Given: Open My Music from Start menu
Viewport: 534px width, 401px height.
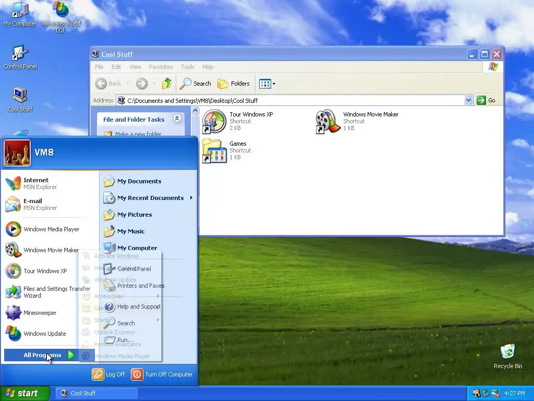Looking at the screenshot, I should click(x=149, y=231).
